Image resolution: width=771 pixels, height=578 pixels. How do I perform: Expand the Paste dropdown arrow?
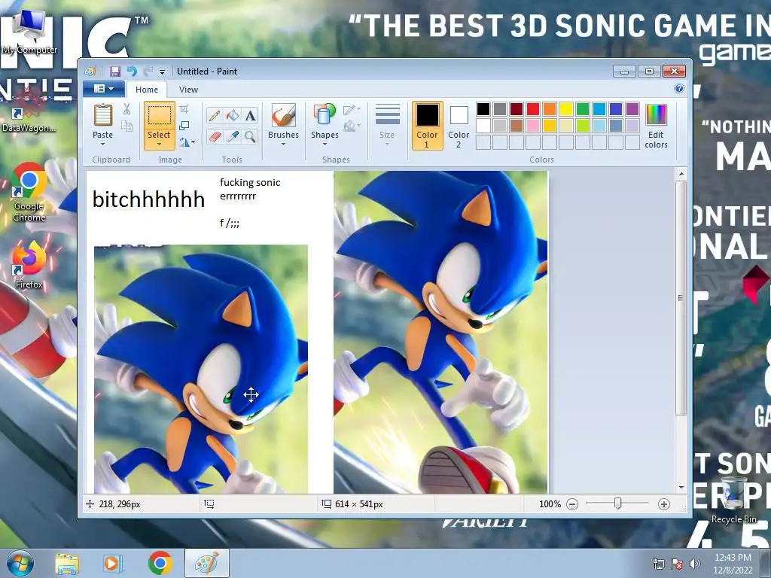click(102, 144)
